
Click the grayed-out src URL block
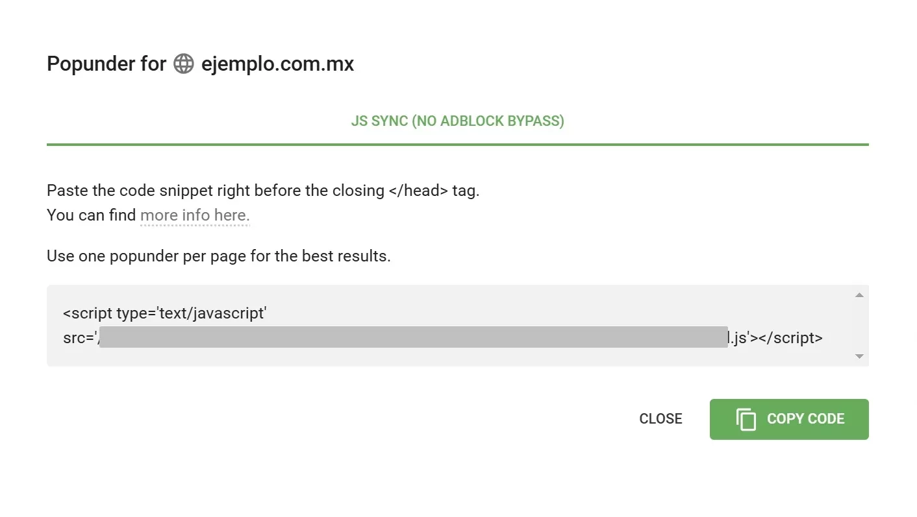(414, 337)
